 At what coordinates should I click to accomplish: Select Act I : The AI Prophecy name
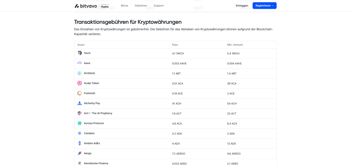[98, 113]
